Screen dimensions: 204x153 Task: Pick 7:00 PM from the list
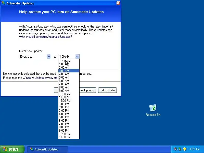tap(69, 124)
